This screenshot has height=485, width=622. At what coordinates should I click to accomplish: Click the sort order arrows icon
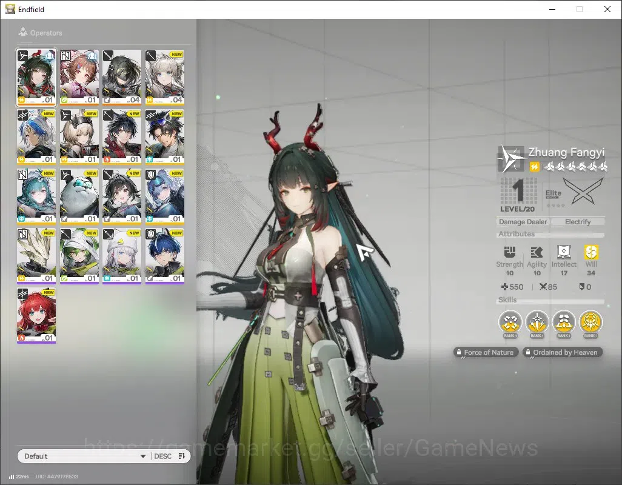pos(182,456)
